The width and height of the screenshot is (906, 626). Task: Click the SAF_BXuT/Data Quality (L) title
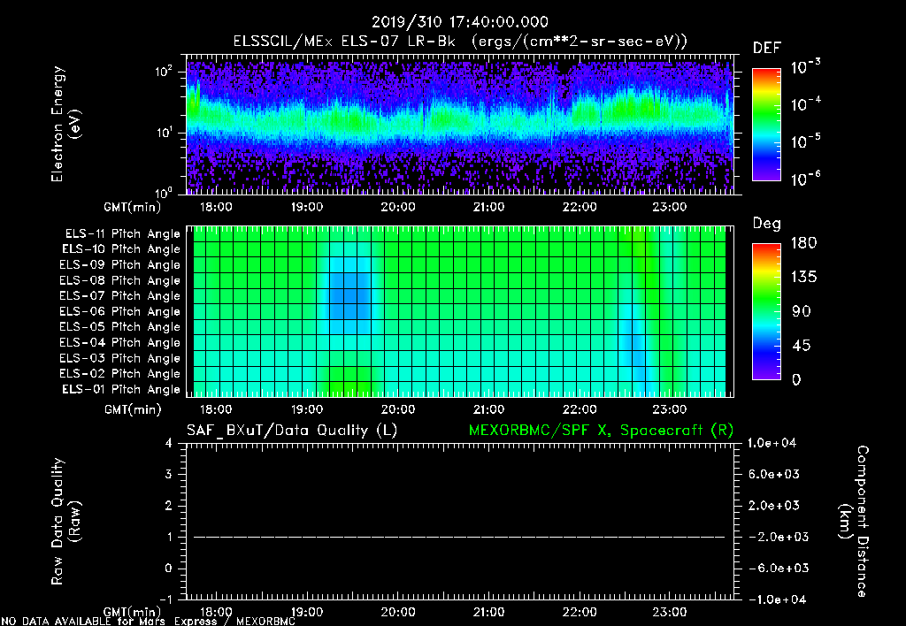coord(292,431)
